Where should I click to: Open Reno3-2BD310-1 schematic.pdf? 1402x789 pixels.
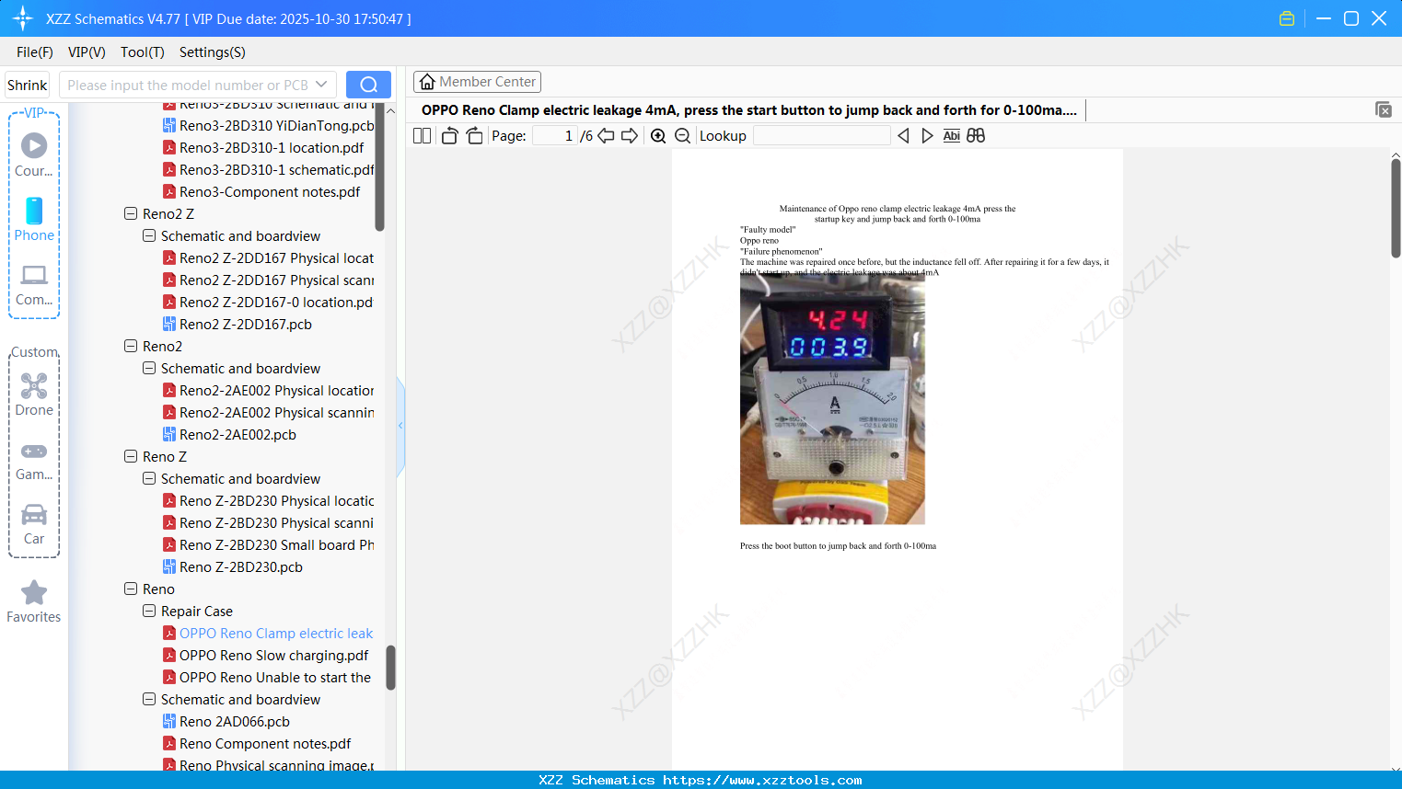pos(269,169)
